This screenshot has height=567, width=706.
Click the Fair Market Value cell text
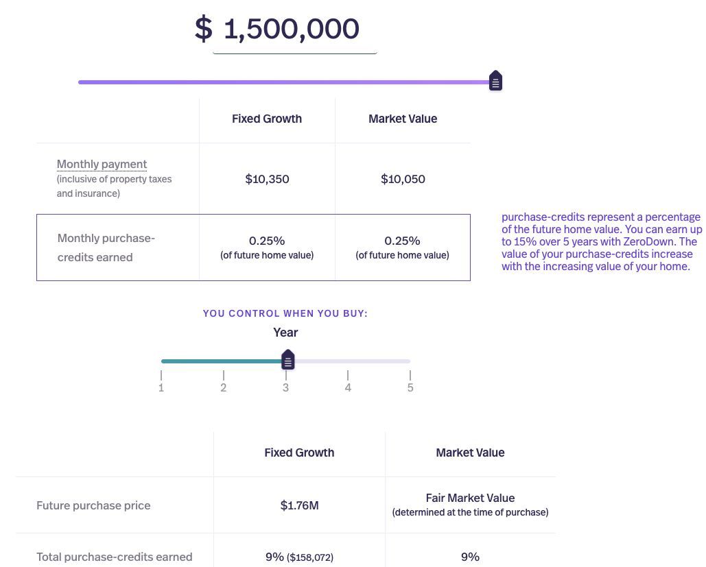(x=470, y=498)
